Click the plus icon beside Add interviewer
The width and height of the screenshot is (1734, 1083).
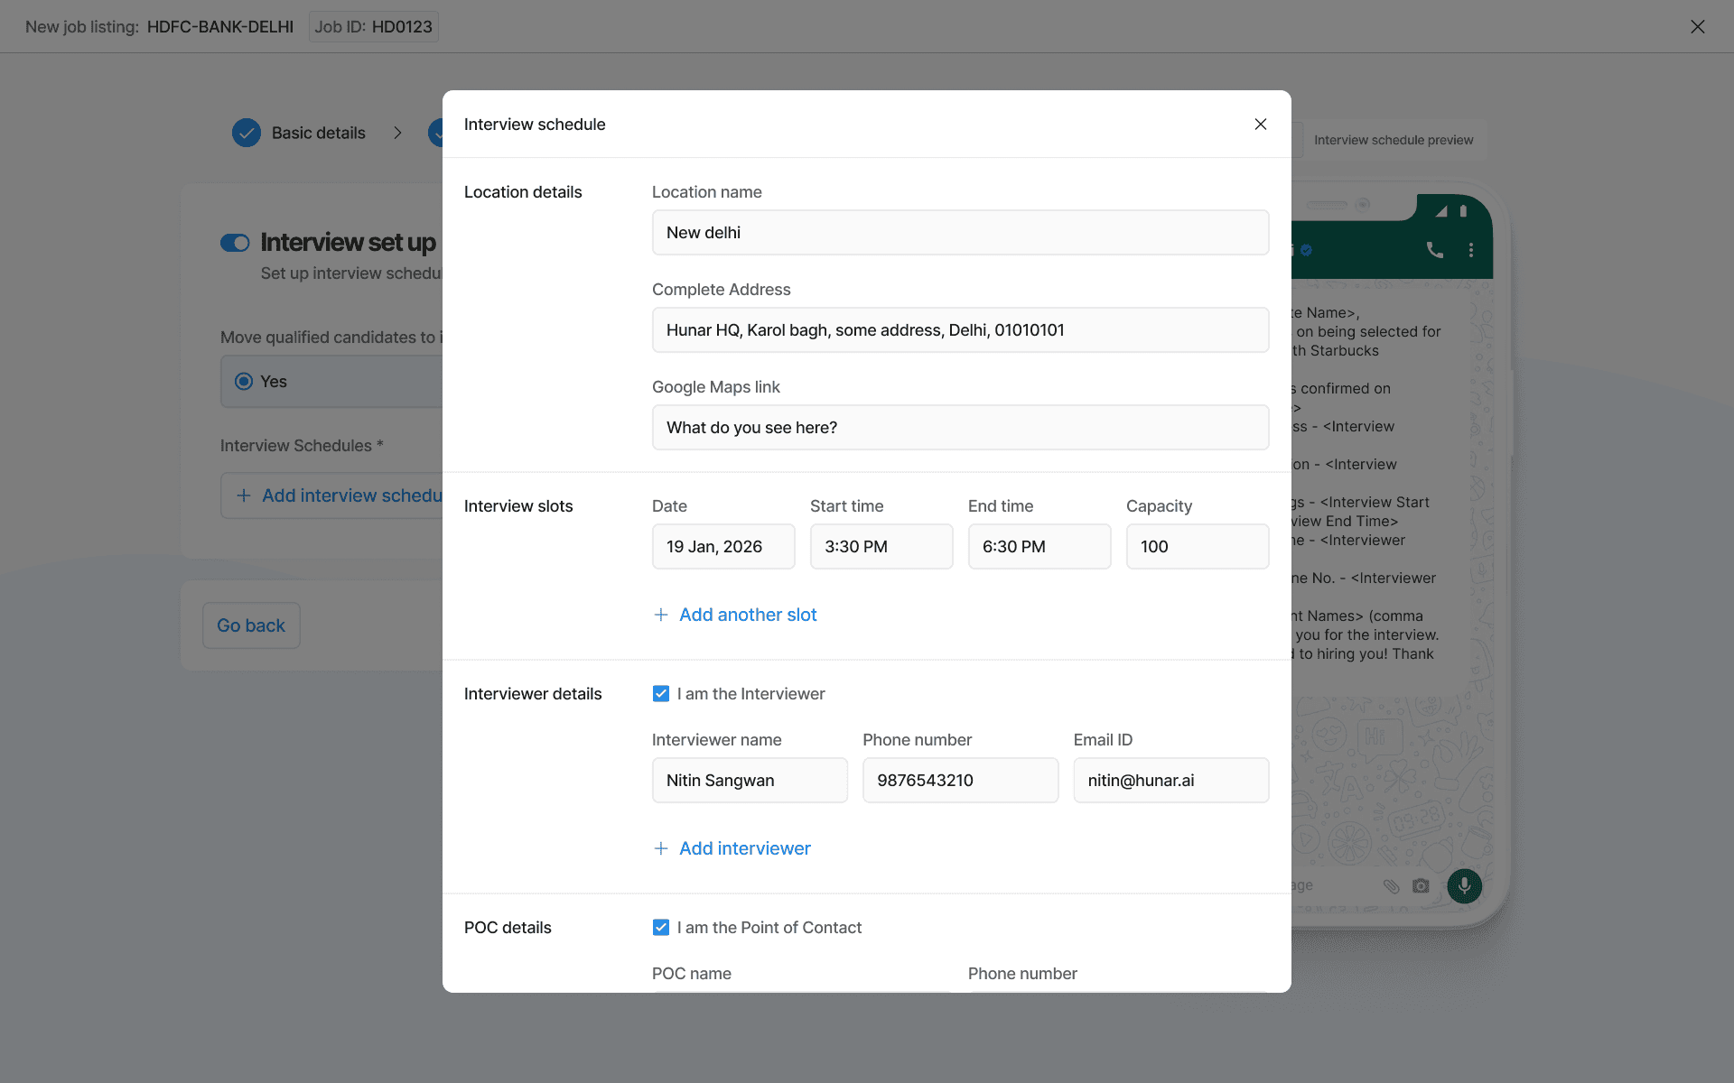coord(661,848)
